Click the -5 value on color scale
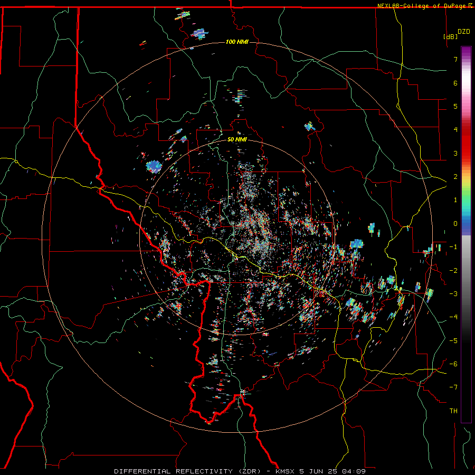The image size is (475, 475). (453, 340)
